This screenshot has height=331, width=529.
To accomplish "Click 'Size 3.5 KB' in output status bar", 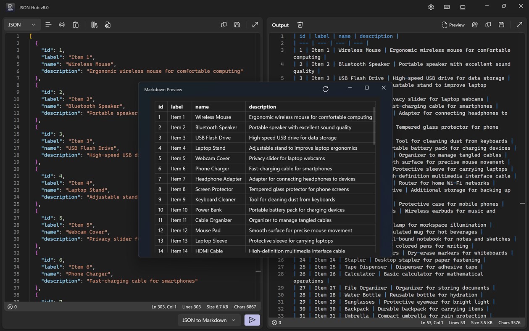I will click(482, 323).
